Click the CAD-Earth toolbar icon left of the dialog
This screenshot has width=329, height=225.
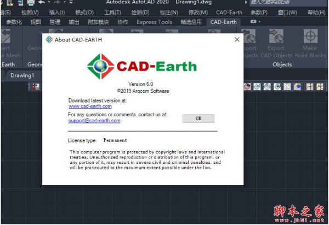(36, 87)
